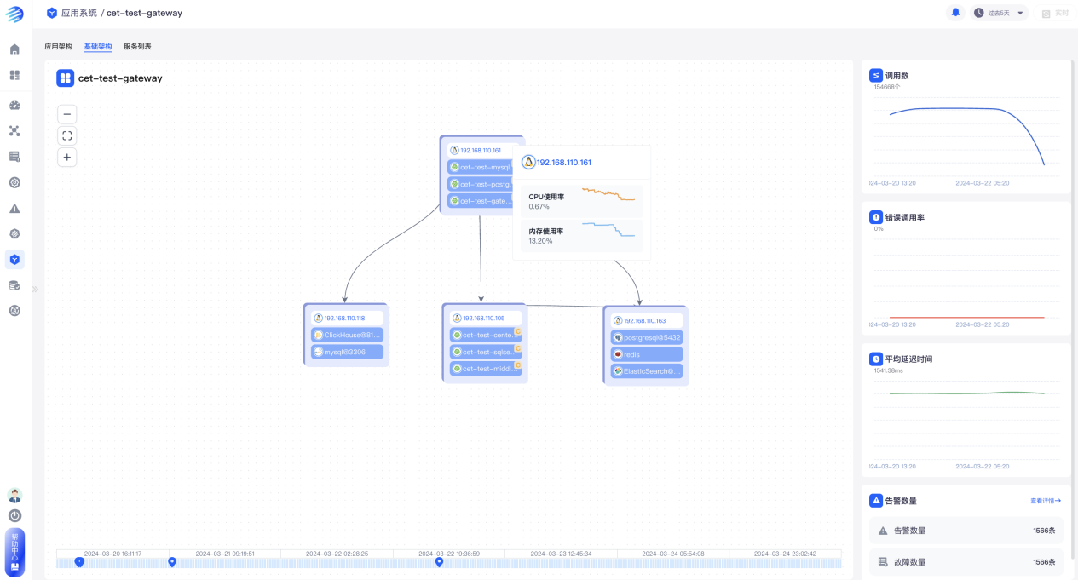Open the 帮助中心 help center button
This screenshot has width=1078, height=580.
tap(14, 552)
